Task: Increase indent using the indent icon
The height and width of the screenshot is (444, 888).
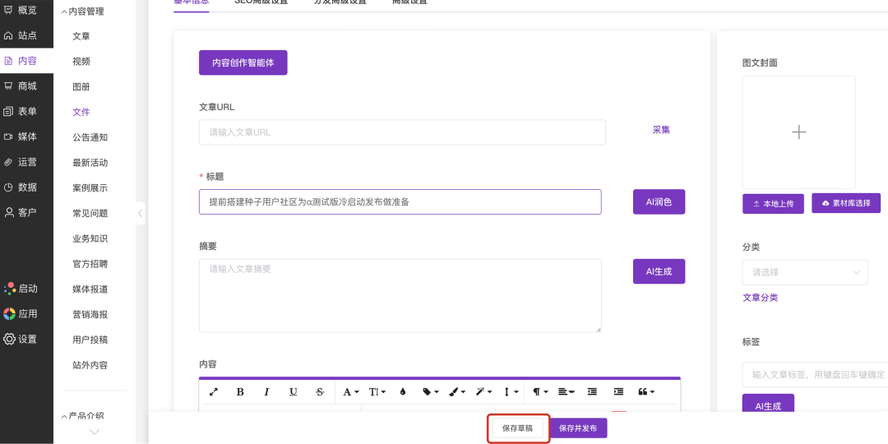Action: point(618,392)
